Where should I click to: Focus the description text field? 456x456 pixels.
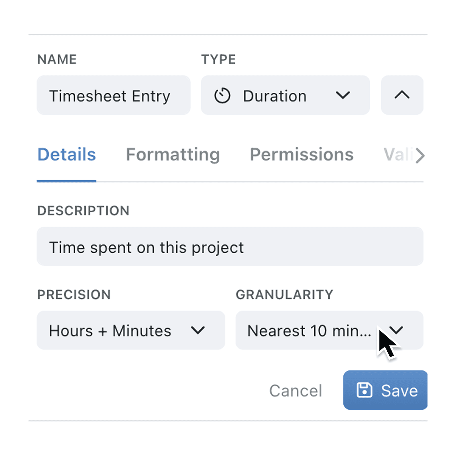[x=230, y=247]
